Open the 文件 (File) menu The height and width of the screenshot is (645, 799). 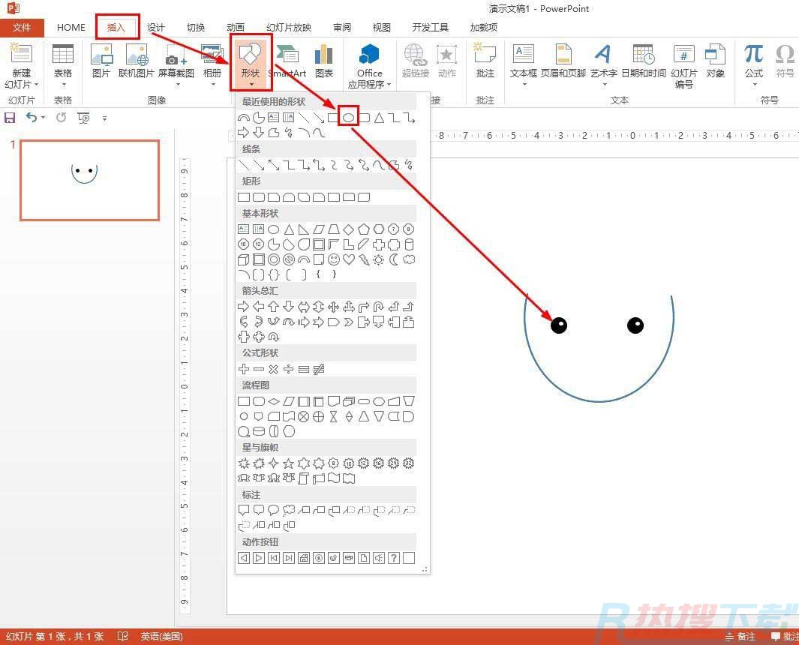(x=22, y=28)
